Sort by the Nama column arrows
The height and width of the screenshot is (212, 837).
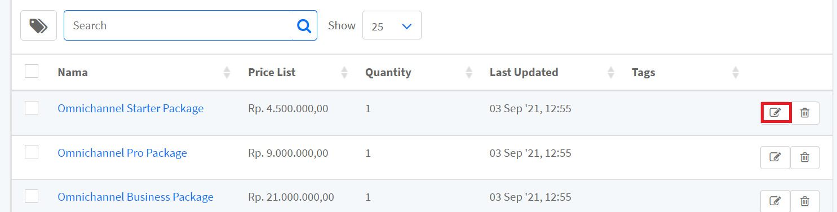[x=227, y=72]
